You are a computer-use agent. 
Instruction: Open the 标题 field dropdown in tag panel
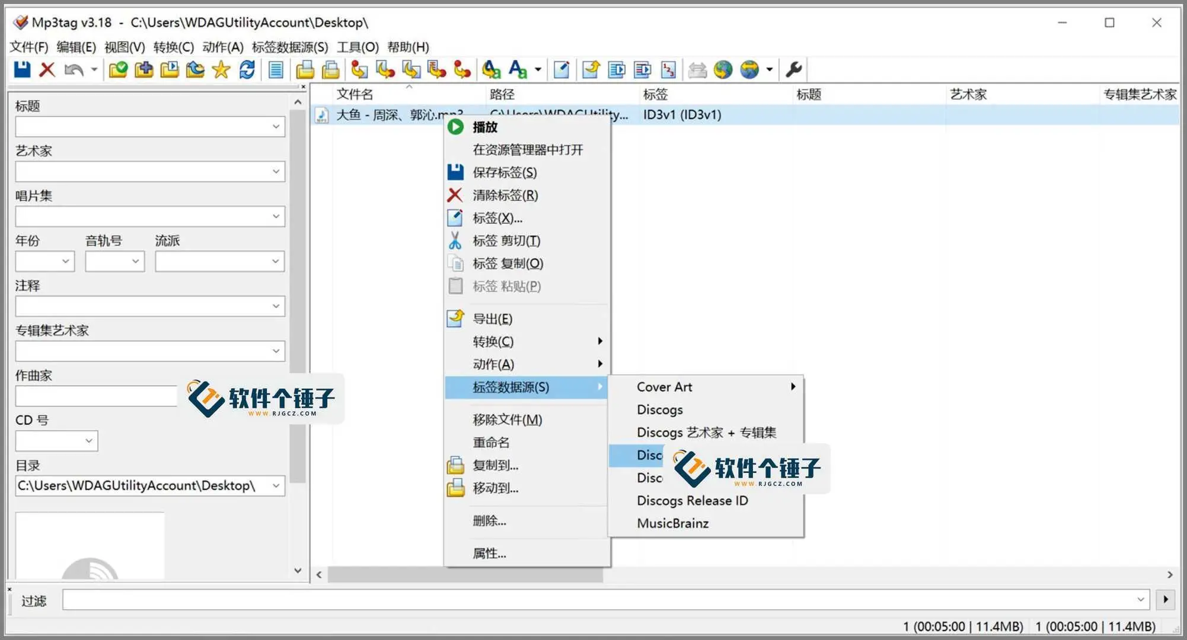point(276,126)
